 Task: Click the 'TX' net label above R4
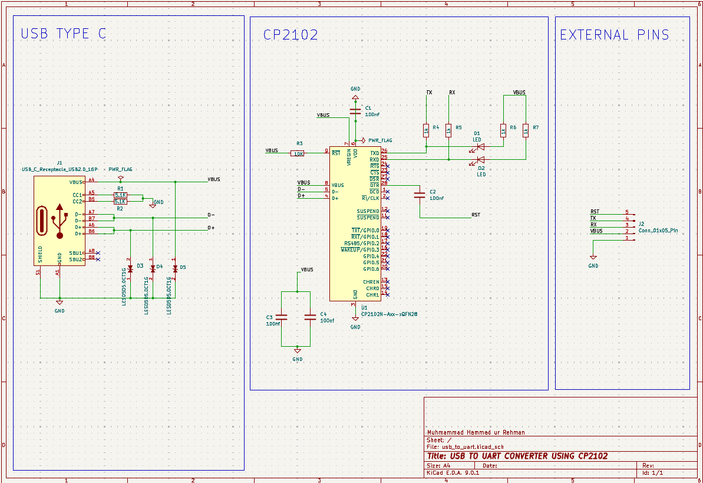pos(429,93)
